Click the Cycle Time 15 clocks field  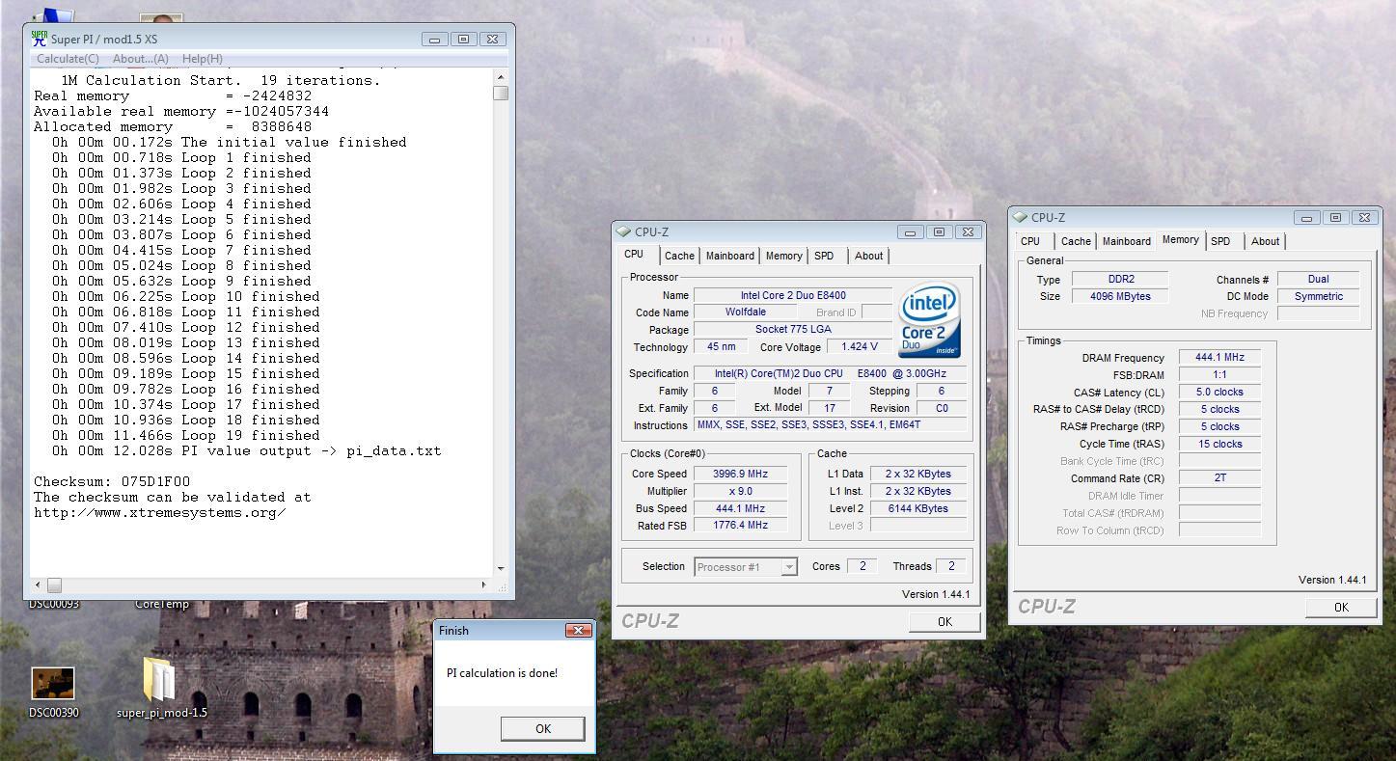[x=1219, y=444]
